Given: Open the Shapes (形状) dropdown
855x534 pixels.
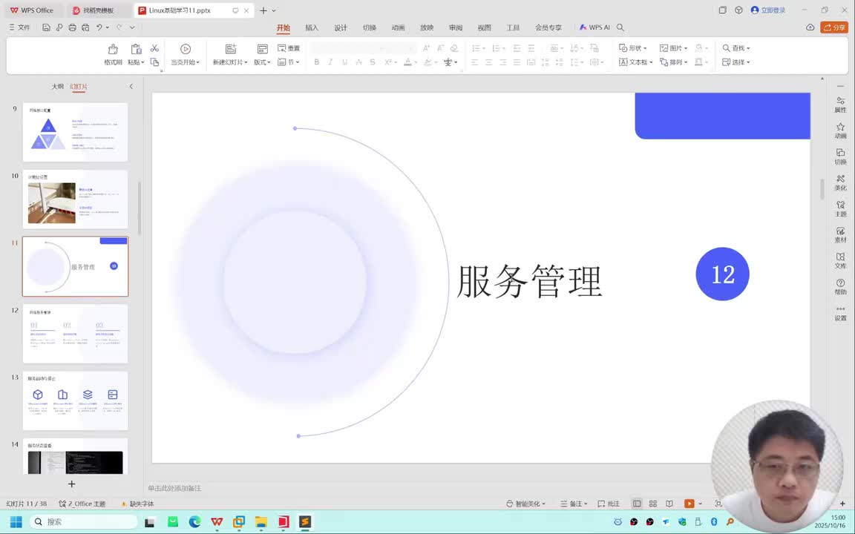Looking at the screenshot, I should tap(632, 48).
